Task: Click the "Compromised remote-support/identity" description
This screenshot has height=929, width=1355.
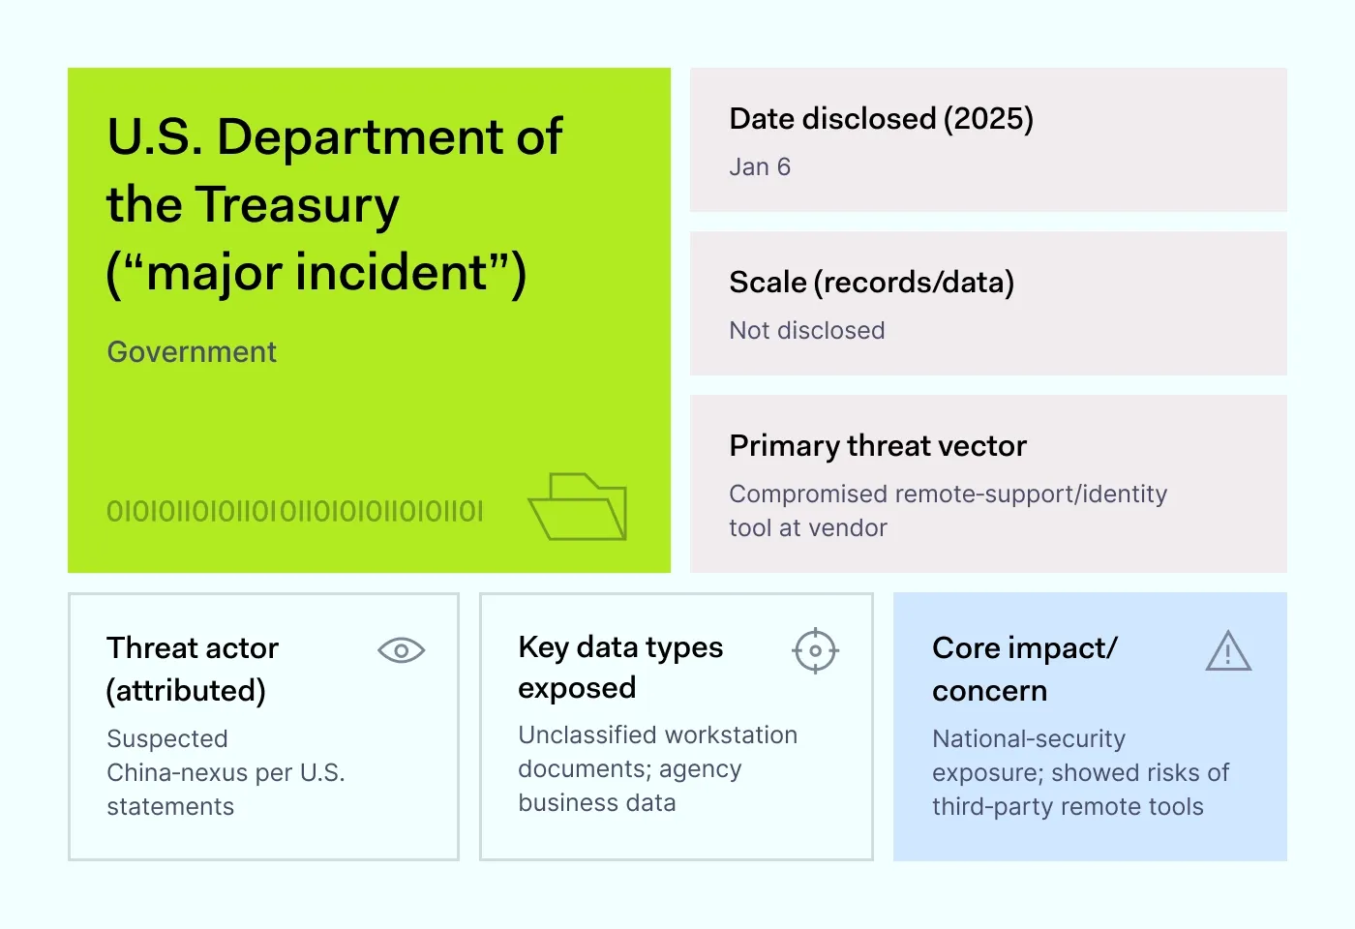Action: (x=948, y=494)
